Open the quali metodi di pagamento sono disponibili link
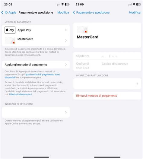The width and height of the screenshot is (143, 159). pyautogui.click(x=32, y=76)
